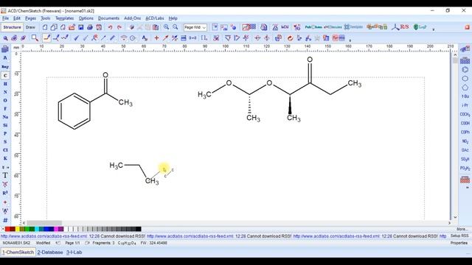Image resolution: width=472 pixels, height=265 pixels.
Task: Open the R/S stereo descriptors tool
Action: [x=400, y=27]
